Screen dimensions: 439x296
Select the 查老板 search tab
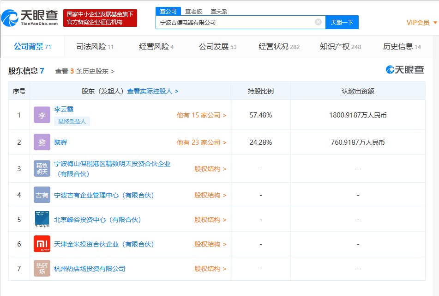click(x=193, y=12)
